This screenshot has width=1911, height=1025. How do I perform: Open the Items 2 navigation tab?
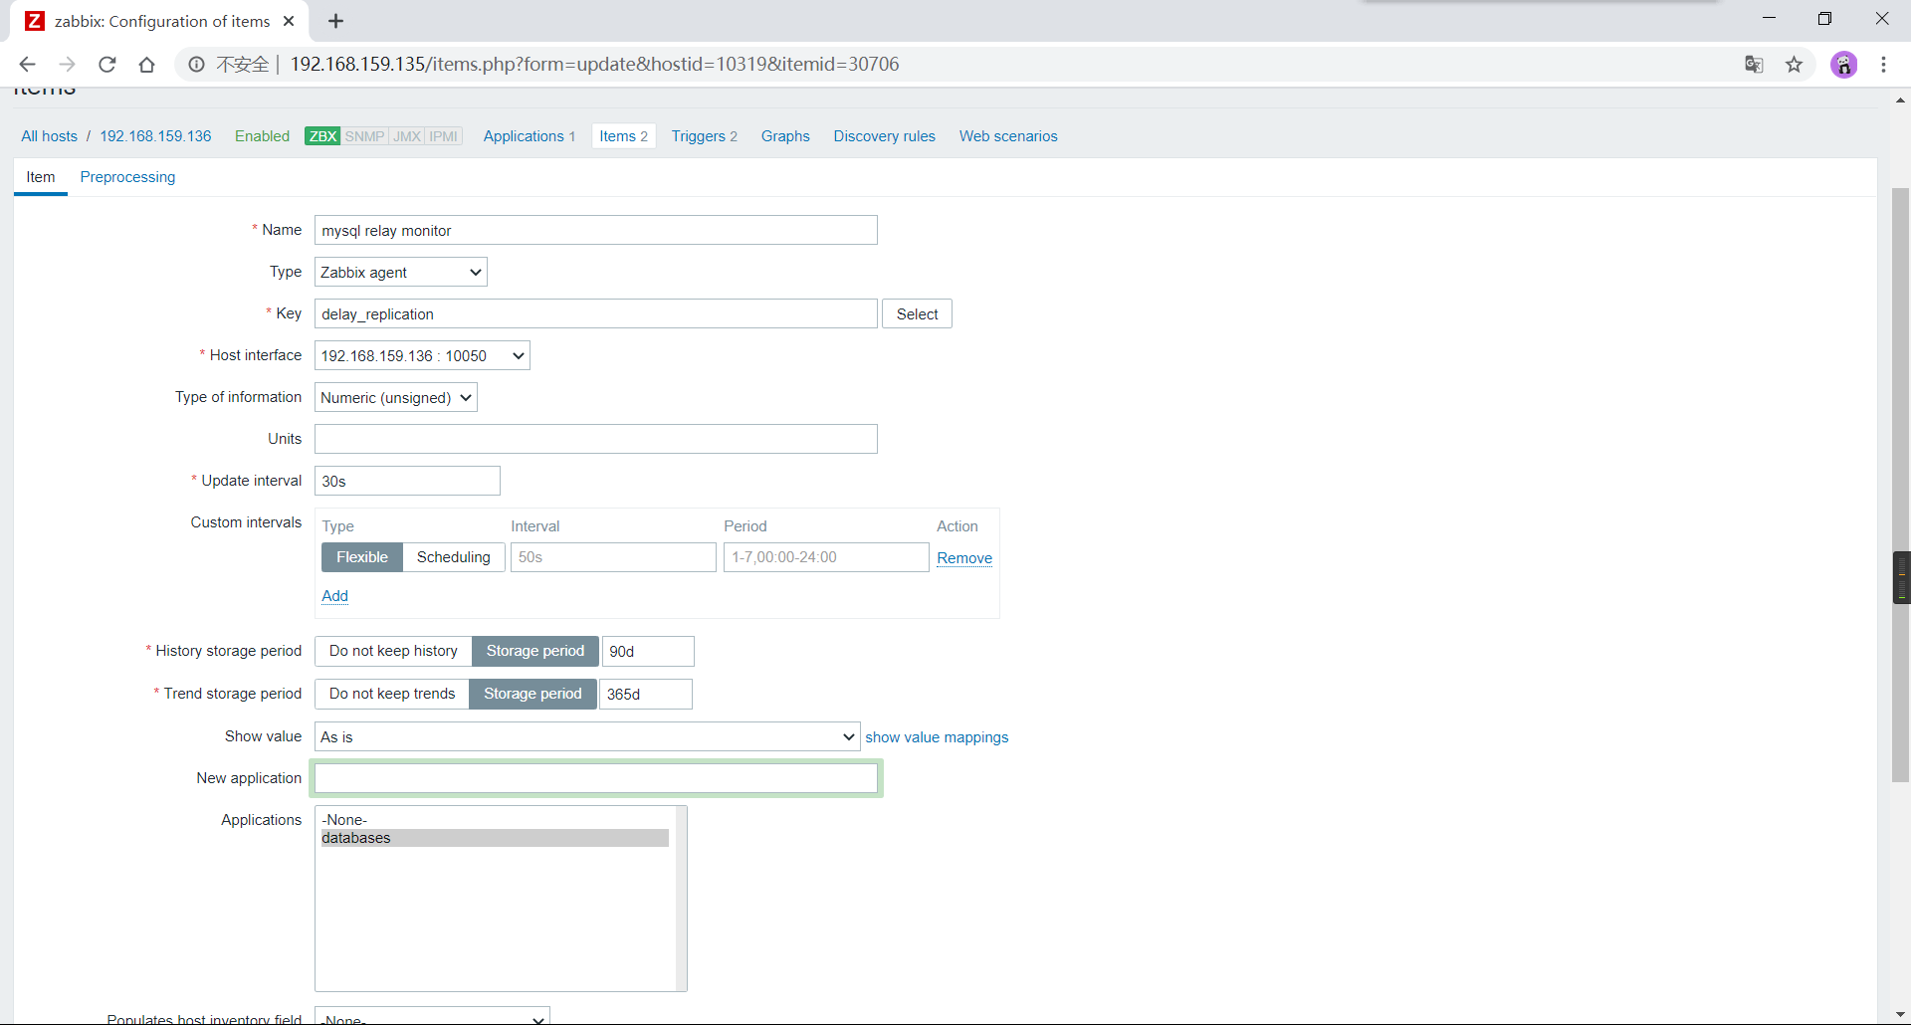(x=623, y=136)
